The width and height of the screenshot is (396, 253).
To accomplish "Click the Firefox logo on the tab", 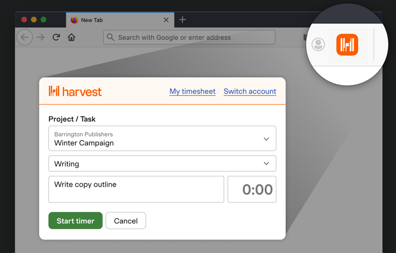I will click(x=74, y=20).
